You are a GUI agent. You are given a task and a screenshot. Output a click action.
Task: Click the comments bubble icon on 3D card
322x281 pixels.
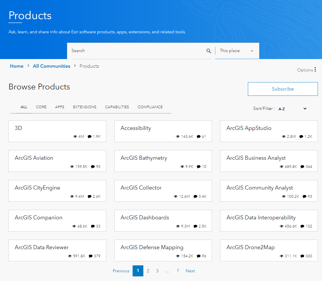89,137
